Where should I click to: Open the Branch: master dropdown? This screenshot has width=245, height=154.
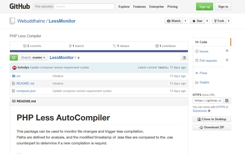[x=33, y=57]
